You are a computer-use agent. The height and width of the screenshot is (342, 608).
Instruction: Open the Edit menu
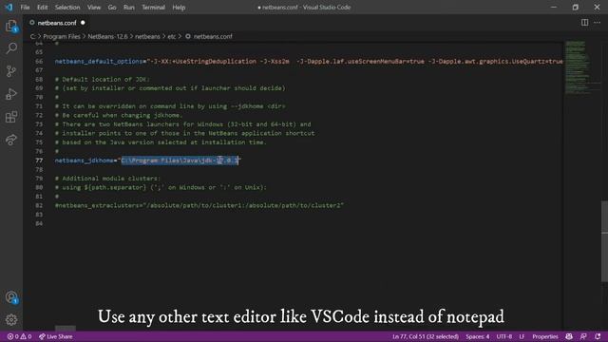pyautogui.click(x=42, y=8)
